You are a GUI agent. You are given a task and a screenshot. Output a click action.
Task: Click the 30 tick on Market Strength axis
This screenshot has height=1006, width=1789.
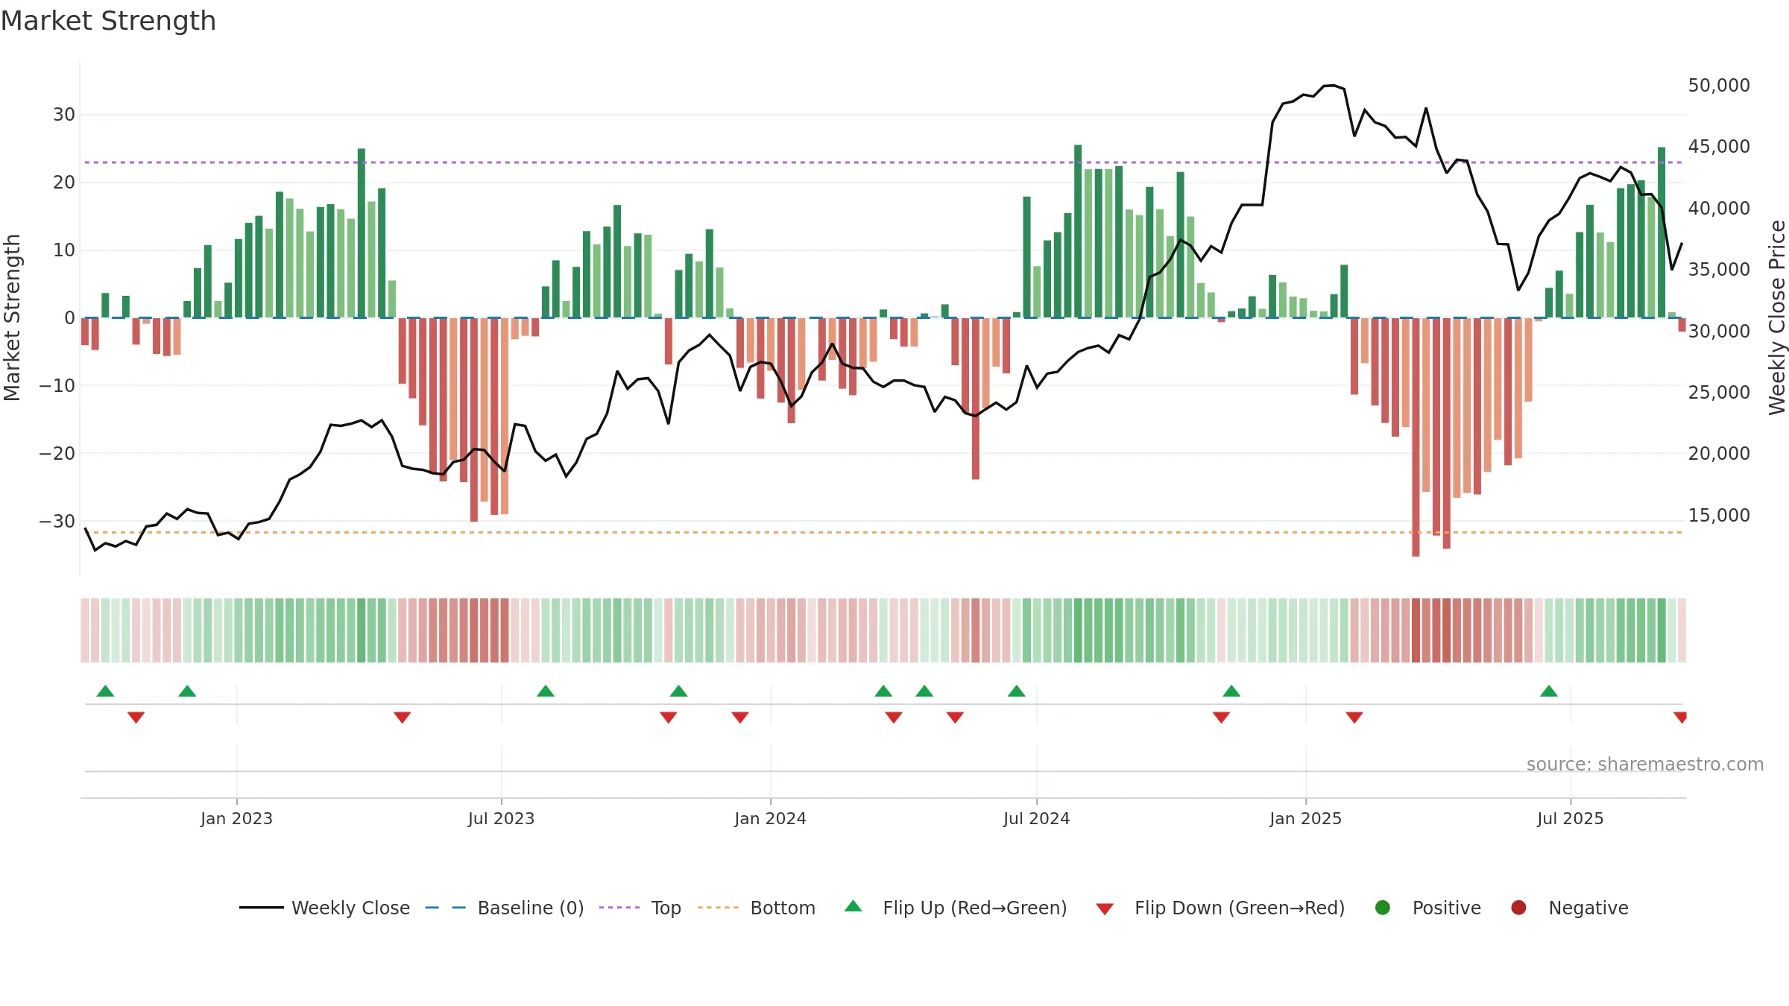pyautogui.click(x=64, y=115)
